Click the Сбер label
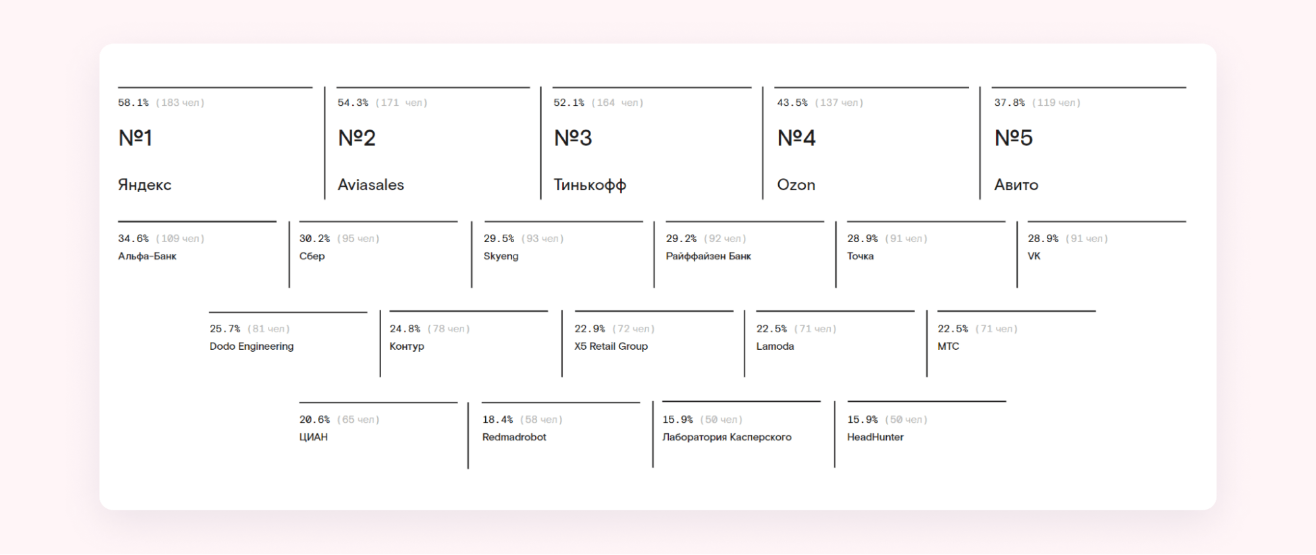1316x555 pixels. 312,256
